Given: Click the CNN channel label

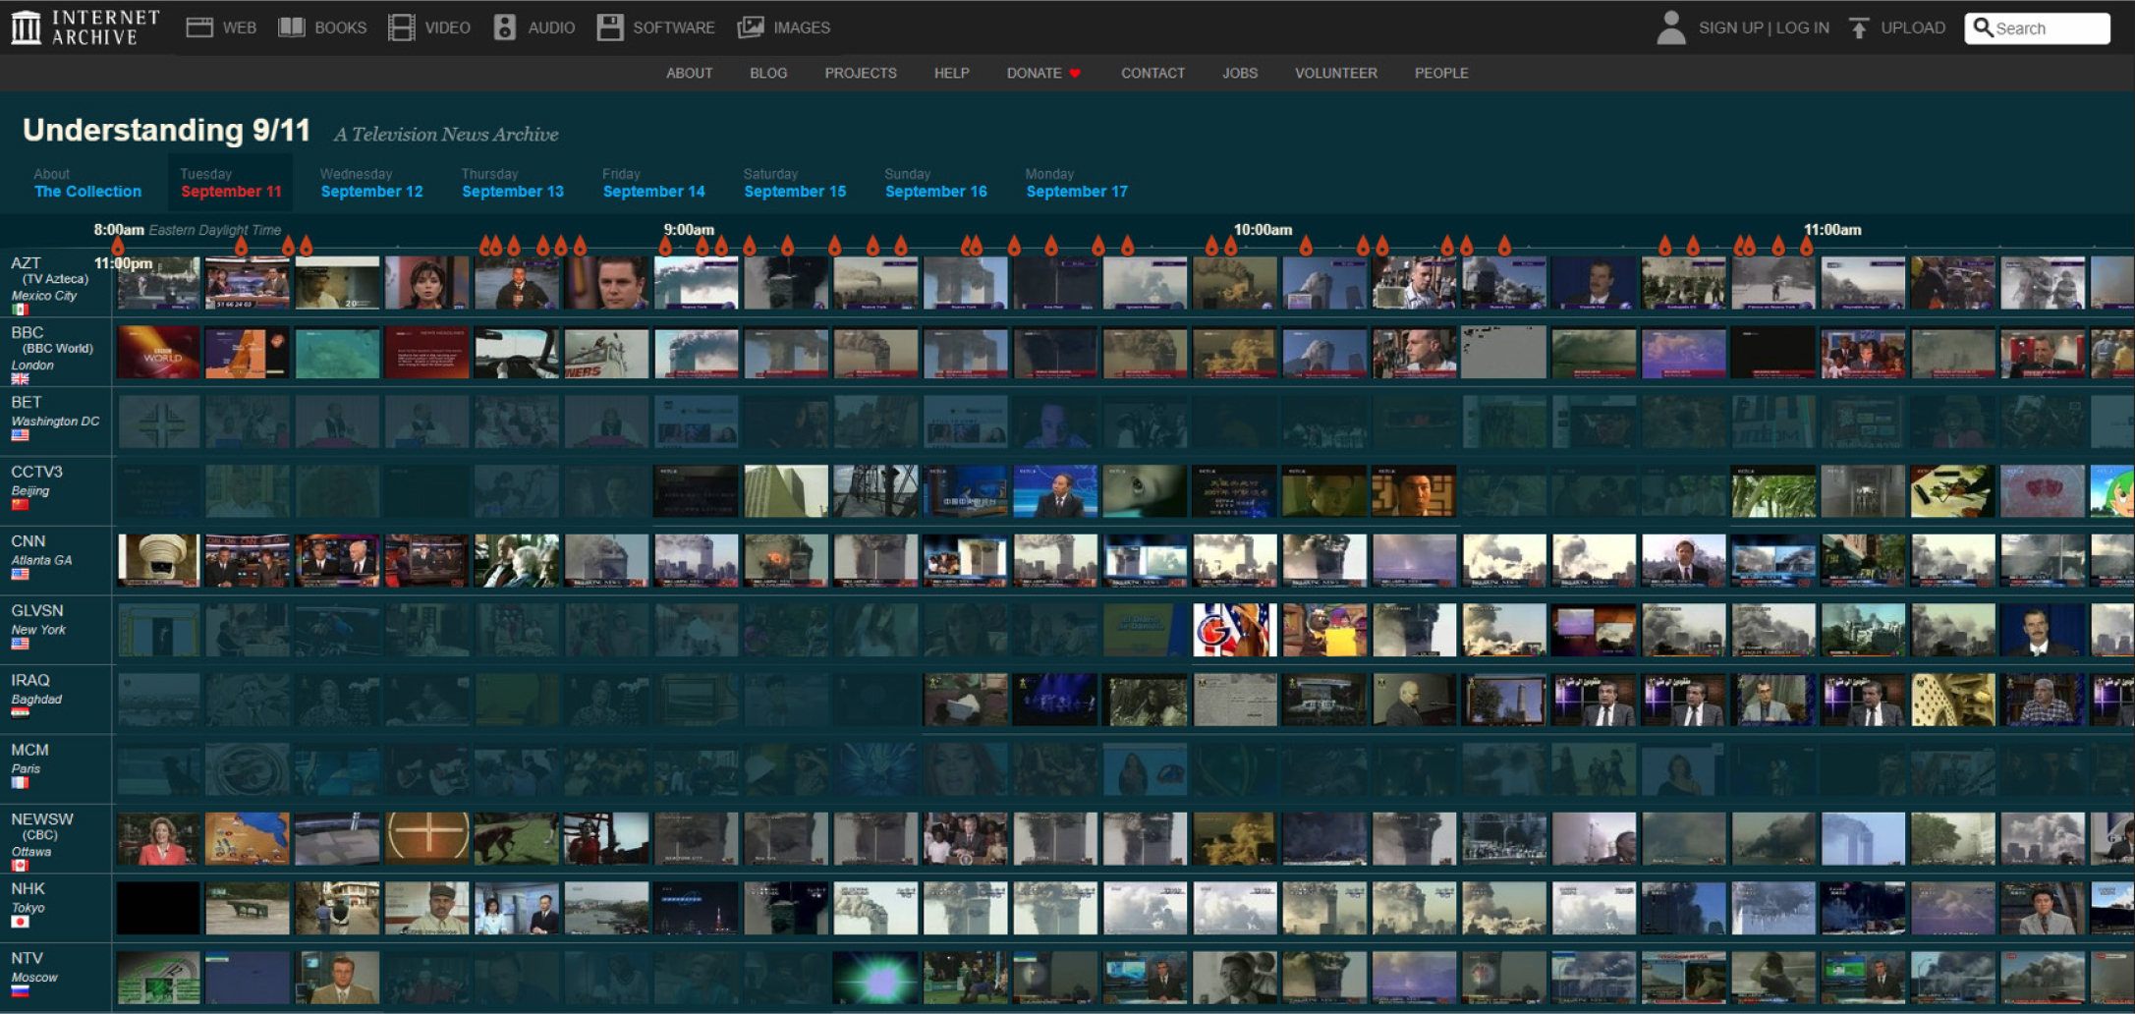Looking at the screenshot, I should (28, 541).
